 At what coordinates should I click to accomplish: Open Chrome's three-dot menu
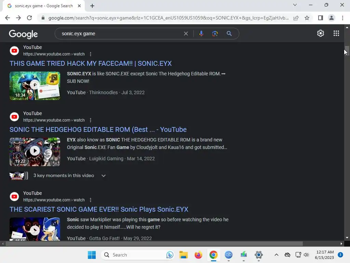342,18
